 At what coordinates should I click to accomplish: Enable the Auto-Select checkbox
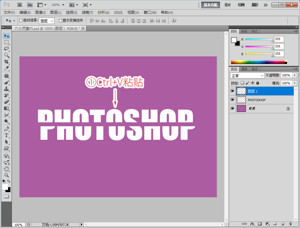(21, 21)
